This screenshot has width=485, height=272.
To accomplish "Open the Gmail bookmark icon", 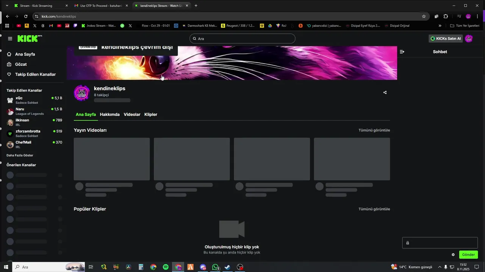I will coord(51,26).
